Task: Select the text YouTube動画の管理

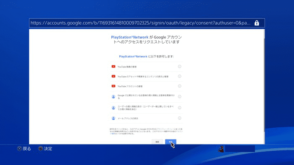Action: 127,67
